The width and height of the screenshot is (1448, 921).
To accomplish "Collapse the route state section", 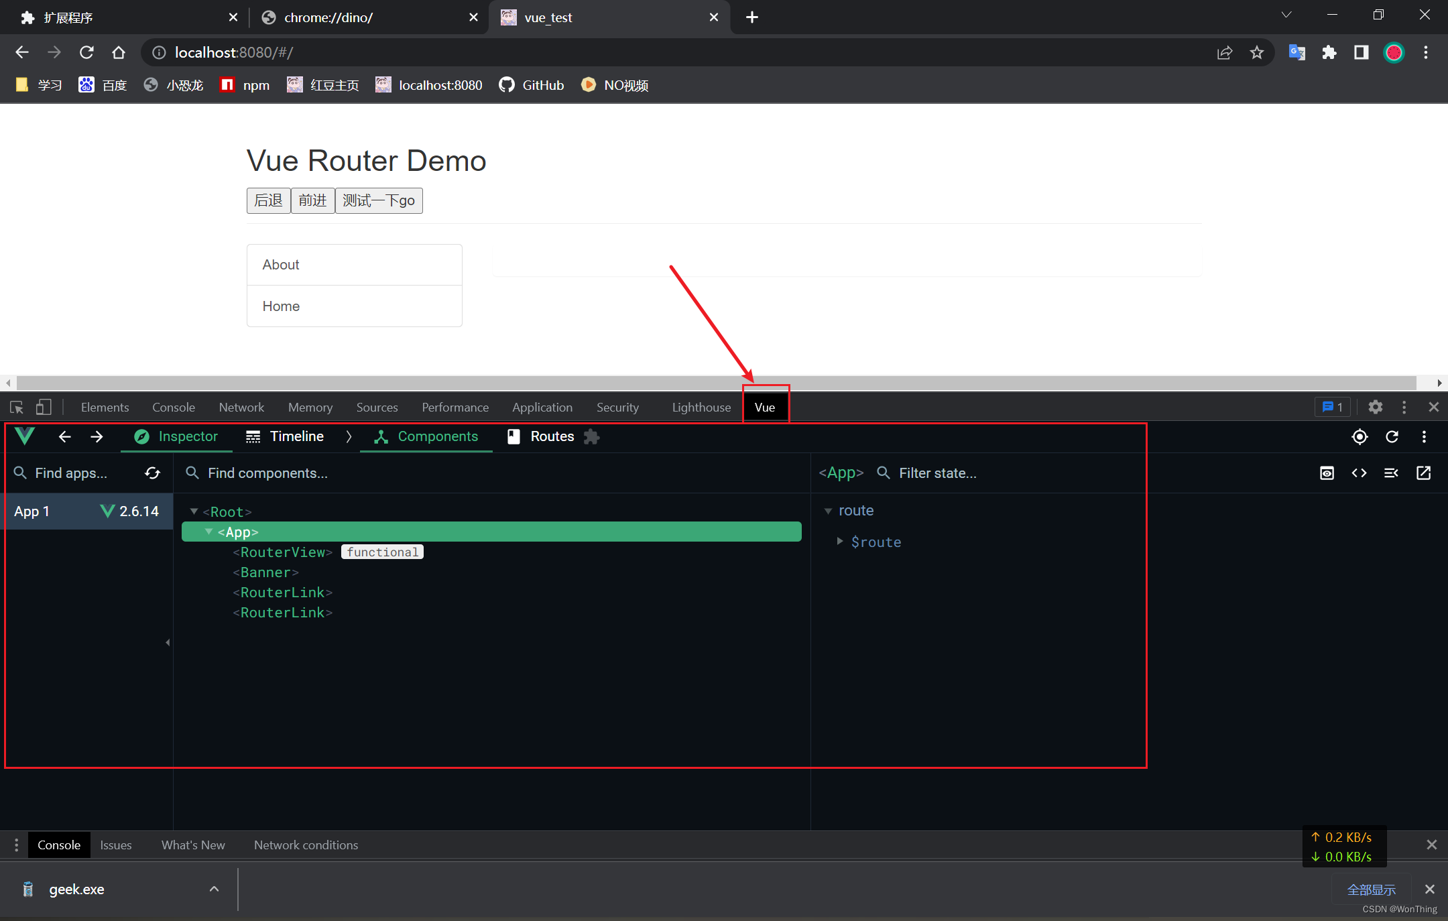I will 828,511.
